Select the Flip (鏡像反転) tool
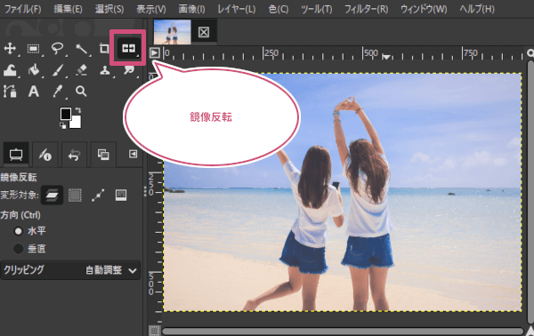 (x=128, y=48)
